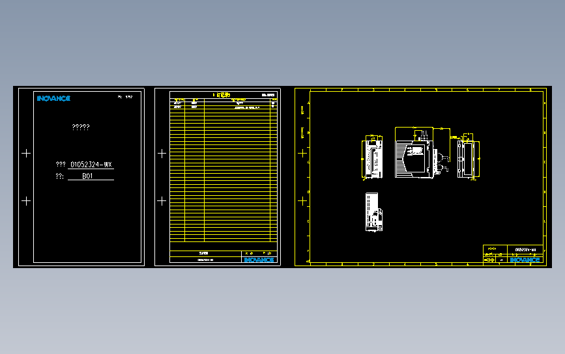Click the drawing number in the title block
565x354 pixels.
click(x=525, y=250)
